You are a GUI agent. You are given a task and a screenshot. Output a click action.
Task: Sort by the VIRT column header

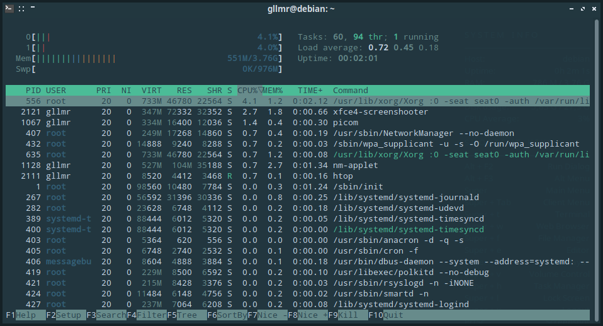152,91
